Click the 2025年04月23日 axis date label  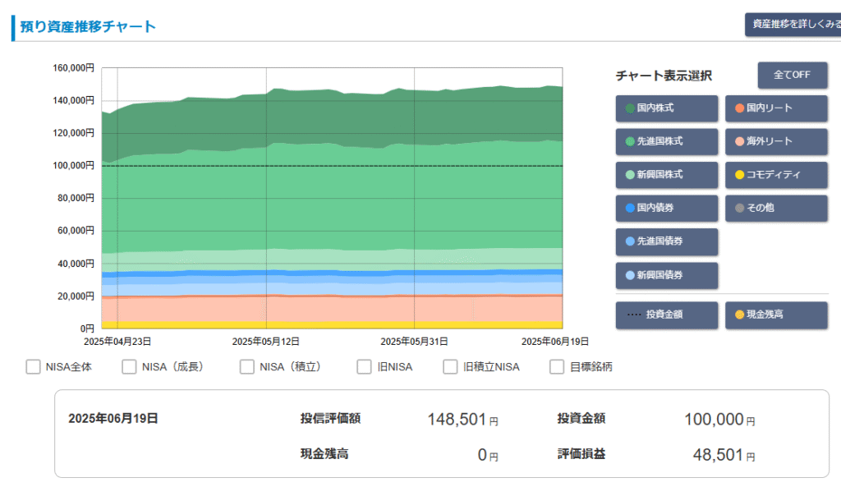pyautogui.click(x=117, y=342)
